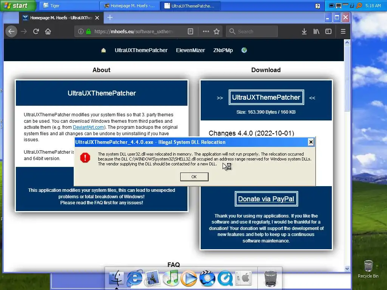Download UltraUXThemePatcher via the boxed link

266,97
